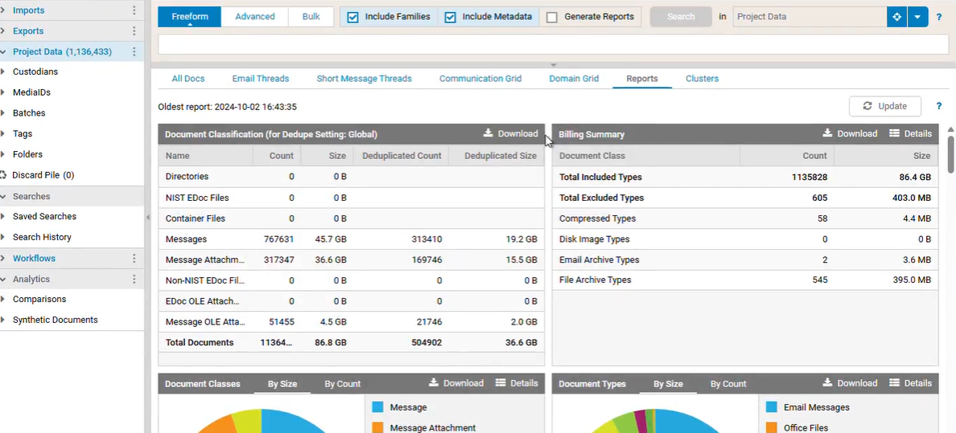Collapse the left sidebar with the splitter arrow
Image resolution: width=956 pixels, height=433 pixels.
(x=147, y=218)
